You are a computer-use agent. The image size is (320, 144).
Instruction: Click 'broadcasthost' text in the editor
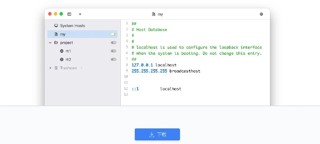[x=185, y=71]
